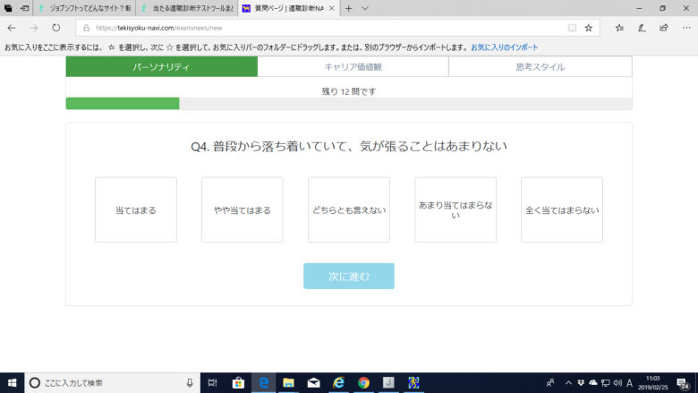Click the お気に入りのインポート link
Screen dimensions: 698x393
(505, 47)
